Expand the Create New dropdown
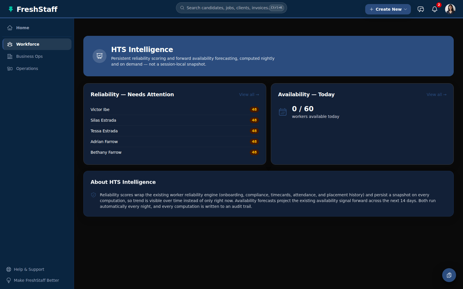 click(x=388, y=9)
